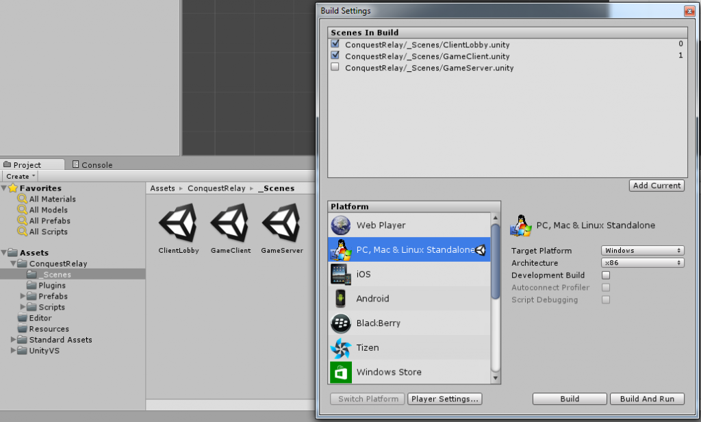Open Player Settings
The image size is (701, 422).
(444, 399)
